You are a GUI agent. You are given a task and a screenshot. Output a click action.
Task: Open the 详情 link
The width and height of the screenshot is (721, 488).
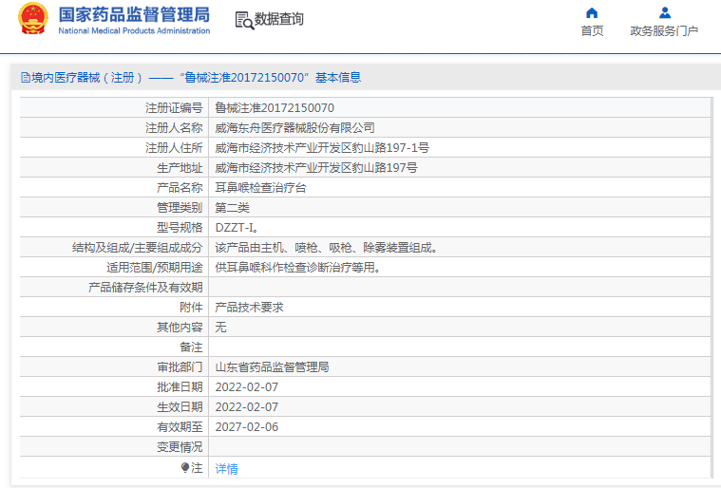[x=227, y=469]
